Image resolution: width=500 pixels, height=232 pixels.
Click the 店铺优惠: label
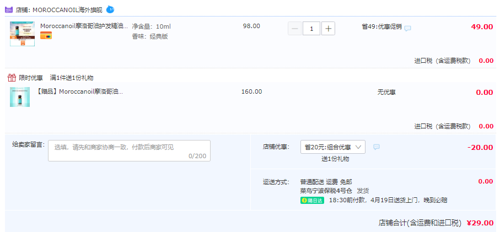276,147
